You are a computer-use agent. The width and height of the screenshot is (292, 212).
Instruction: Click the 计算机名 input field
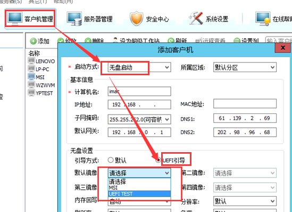tap(139, 91)
